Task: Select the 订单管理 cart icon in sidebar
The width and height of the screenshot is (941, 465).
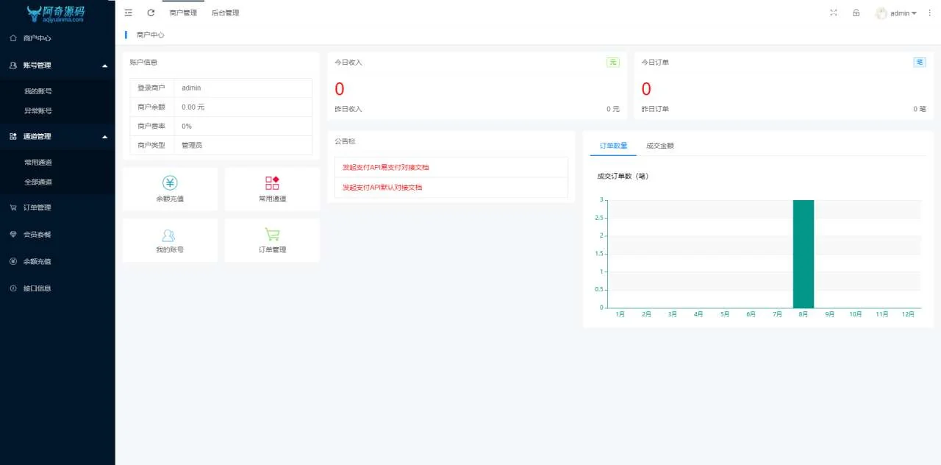Action: pyautogui.click(x=12, y=207)
